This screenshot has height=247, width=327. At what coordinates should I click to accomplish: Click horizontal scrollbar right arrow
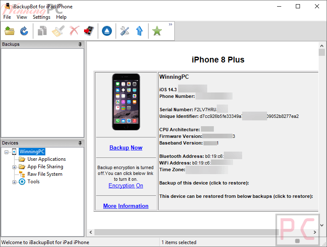(315, 232)
